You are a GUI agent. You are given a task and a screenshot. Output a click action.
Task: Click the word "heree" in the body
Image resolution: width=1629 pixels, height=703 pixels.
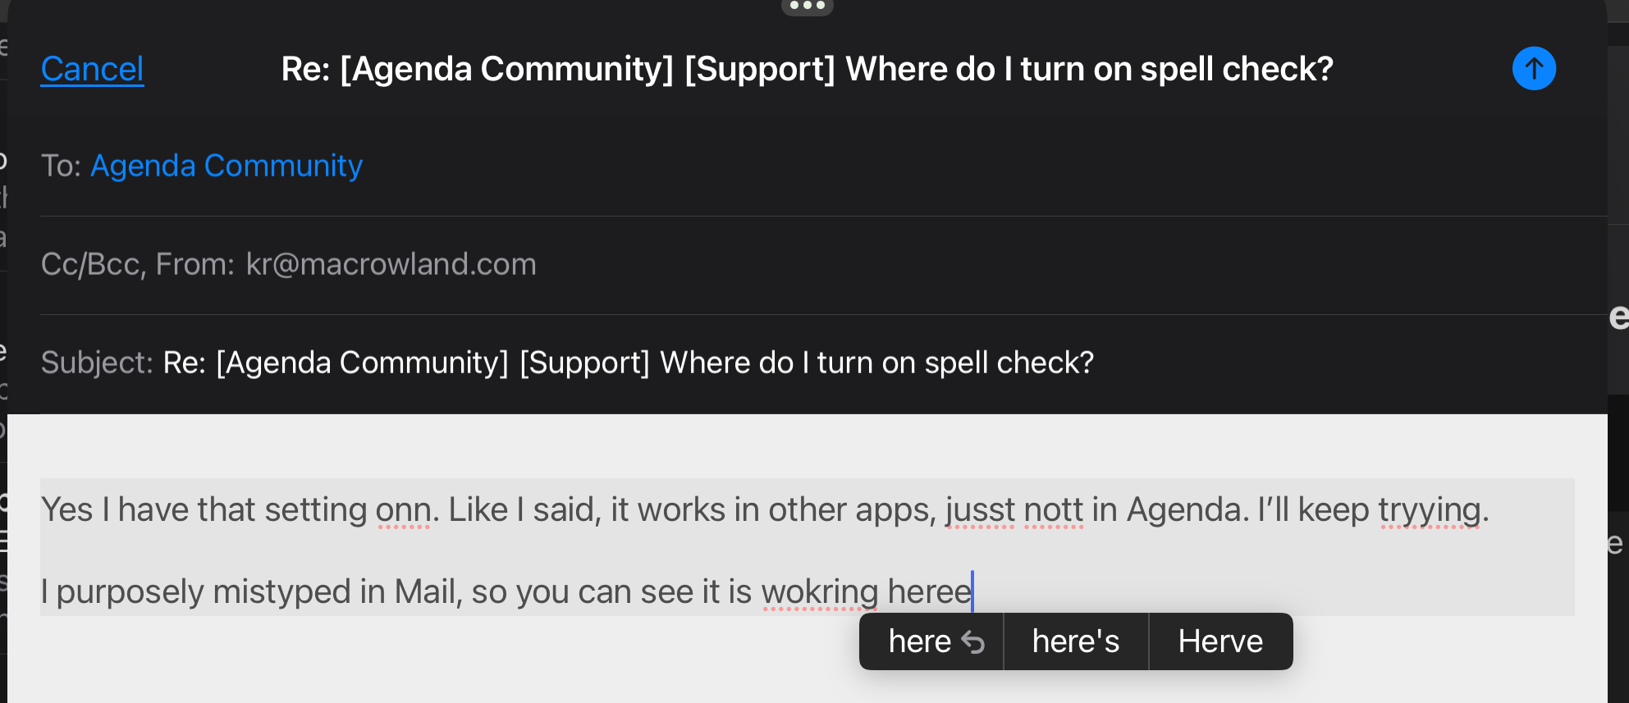pyautogui.click(x=929, y=591)
